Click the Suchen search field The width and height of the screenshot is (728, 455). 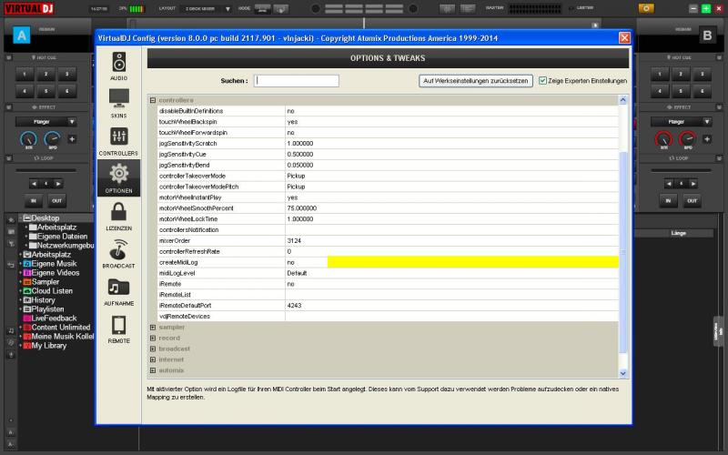(x=297, y=80)
